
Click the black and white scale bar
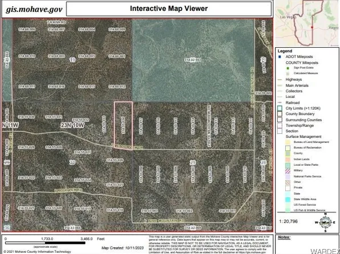point(45,243)
